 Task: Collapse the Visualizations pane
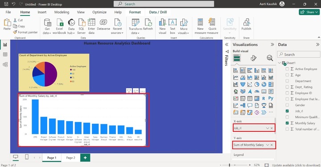[x=272, y=45]
